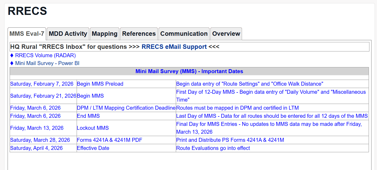Click Route Evaluations go into effect text
Viewport: 377px width, 170px height.
pos(213,148)
